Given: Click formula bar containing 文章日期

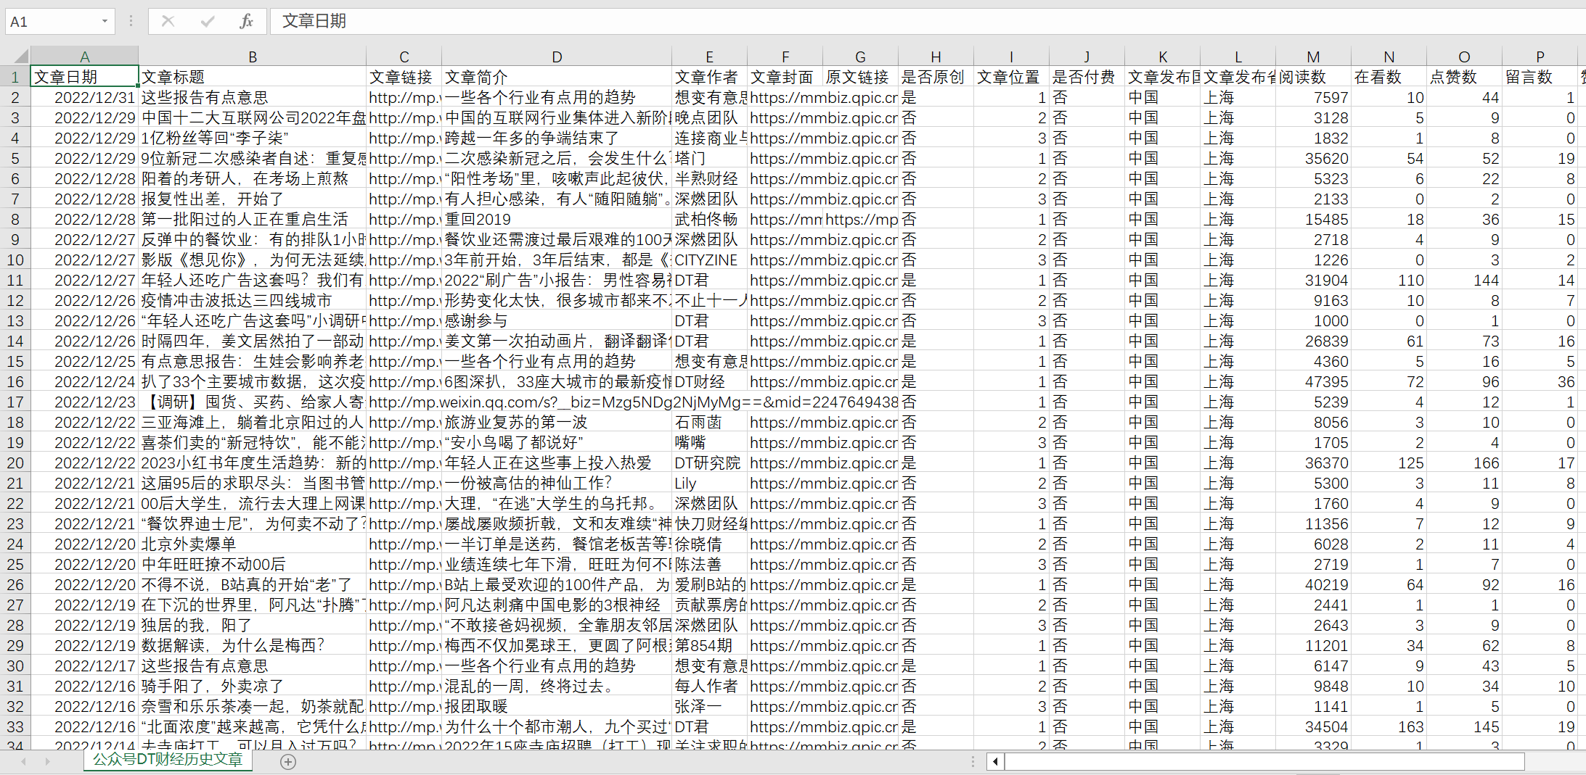Looking at the screenshot, I should click(x=928, y=21).
